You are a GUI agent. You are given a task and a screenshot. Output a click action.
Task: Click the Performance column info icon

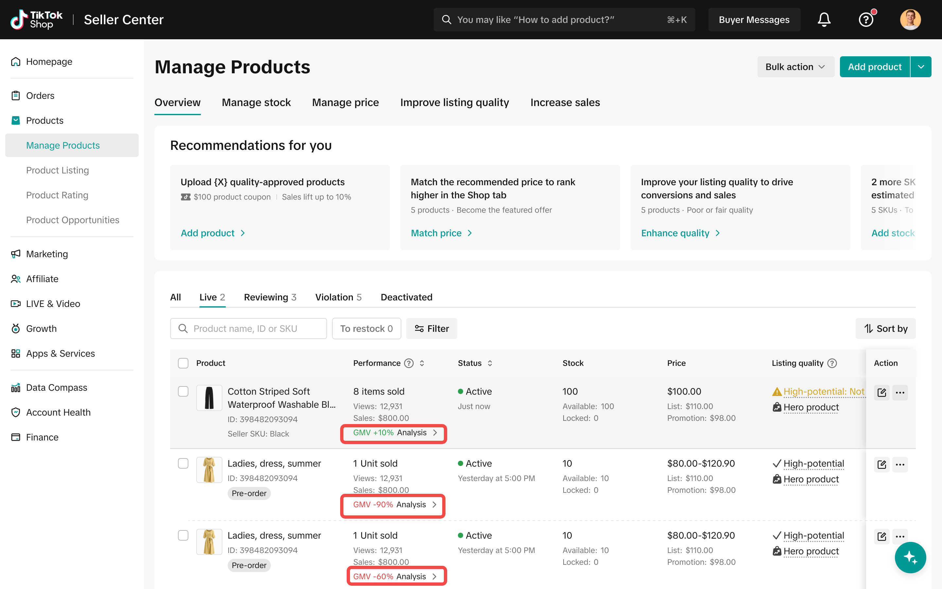(x=409, y=363)
